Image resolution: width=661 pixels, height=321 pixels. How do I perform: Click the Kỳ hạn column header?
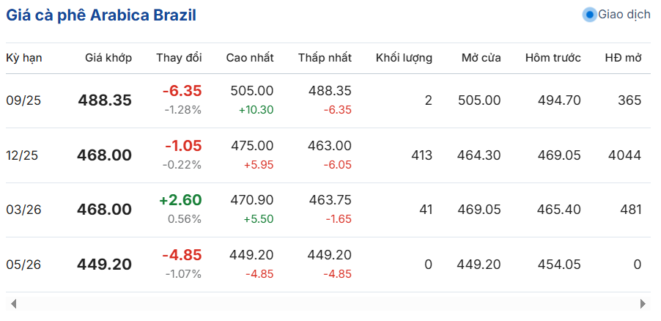point(24,58)
